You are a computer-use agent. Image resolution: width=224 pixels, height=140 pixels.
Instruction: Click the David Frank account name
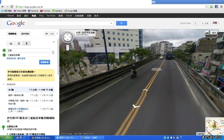click(185, 23)
